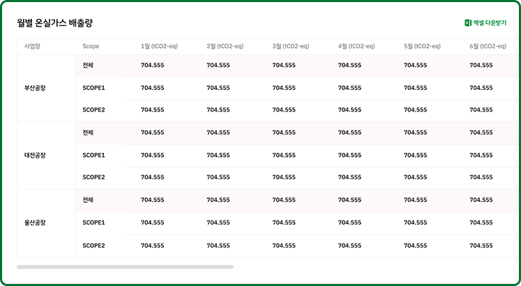521x286 pixels.
Task: Click the SCOPE2 row under 대전공장
Action: [x=93, y=177]
